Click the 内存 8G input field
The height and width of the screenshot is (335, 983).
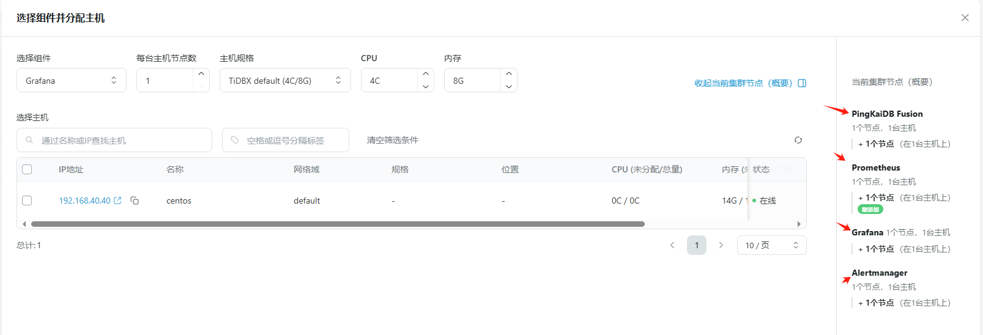click(473, 80)
